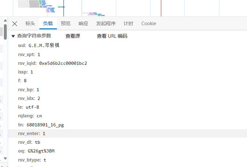Click the vertical scrollbar thumb

pyautogui.click(x=5, y=32)
